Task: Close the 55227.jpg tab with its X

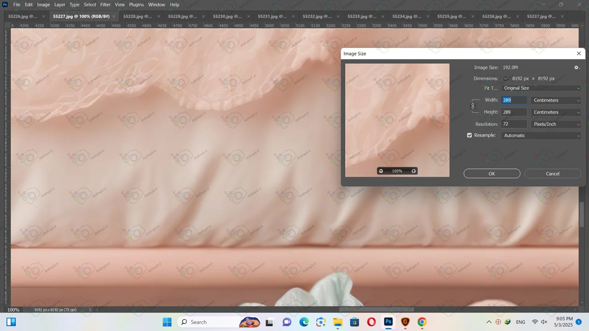Action: 114,16
